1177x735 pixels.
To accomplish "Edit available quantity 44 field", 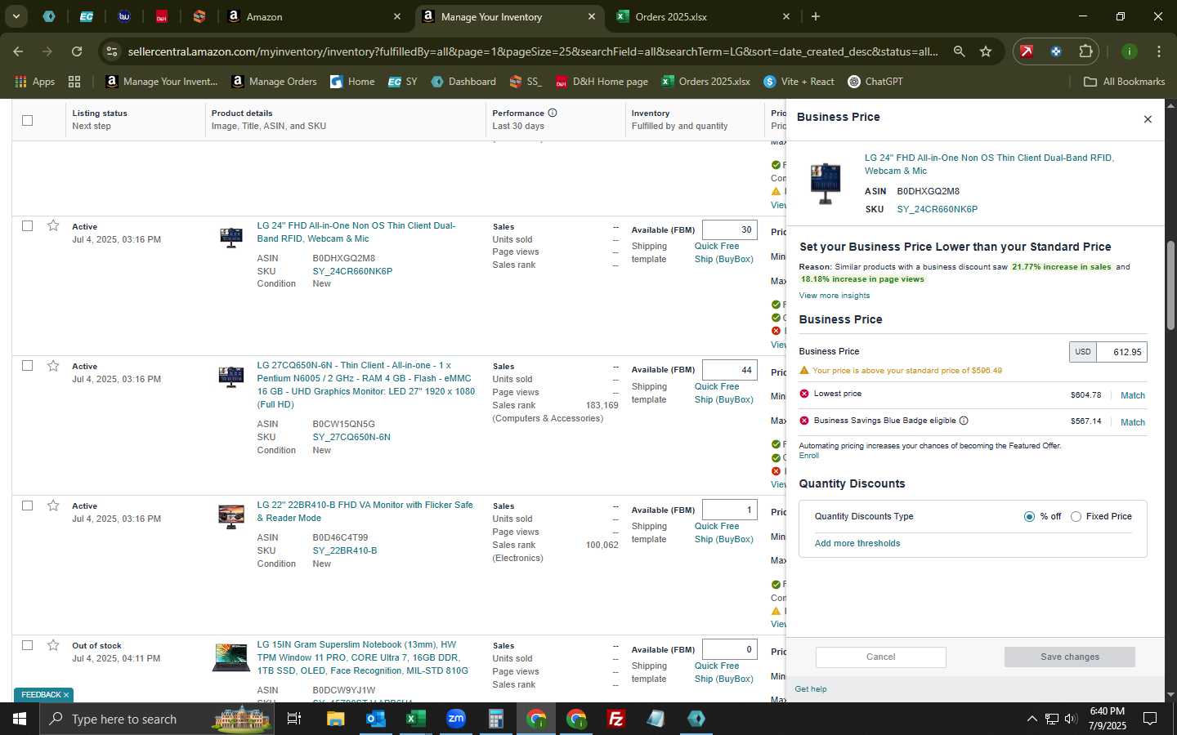I will 729,370.
